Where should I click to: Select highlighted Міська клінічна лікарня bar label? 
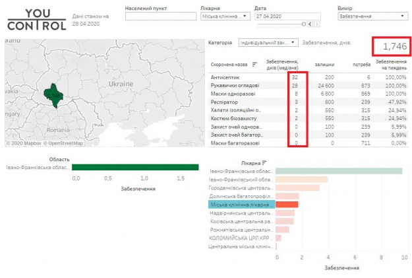241,205
